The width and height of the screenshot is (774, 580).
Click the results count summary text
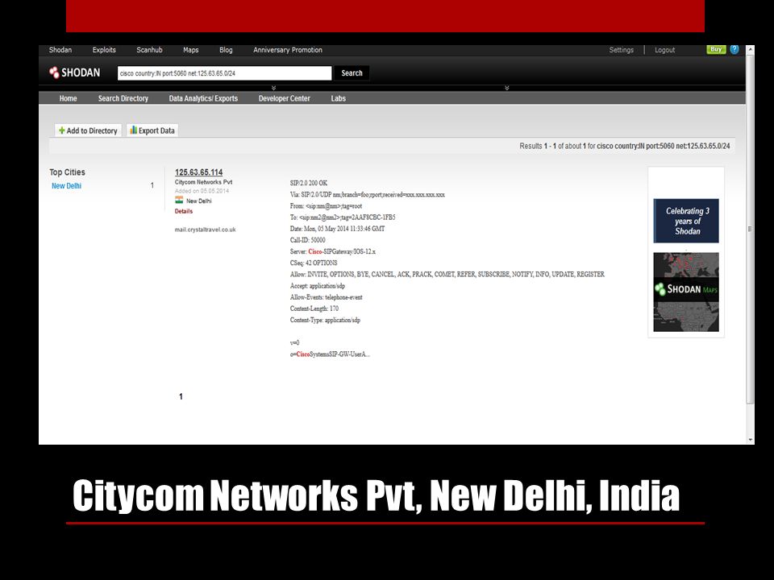[x=624, y=146]
